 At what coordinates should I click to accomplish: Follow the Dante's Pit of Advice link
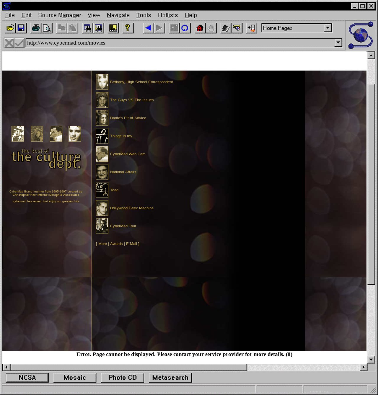point(128,118)
